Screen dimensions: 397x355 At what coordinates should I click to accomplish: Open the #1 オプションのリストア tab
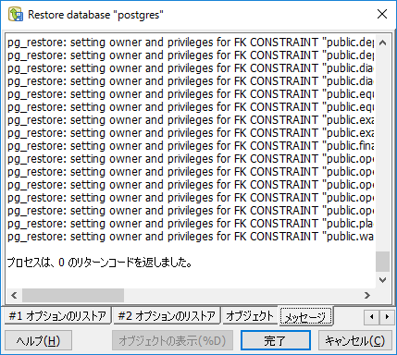click(x=57, y=315)
